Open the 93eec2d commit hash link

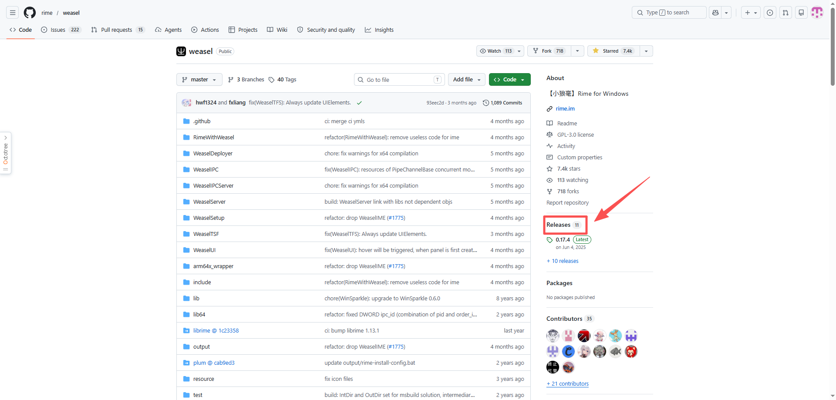coord(435,103)
